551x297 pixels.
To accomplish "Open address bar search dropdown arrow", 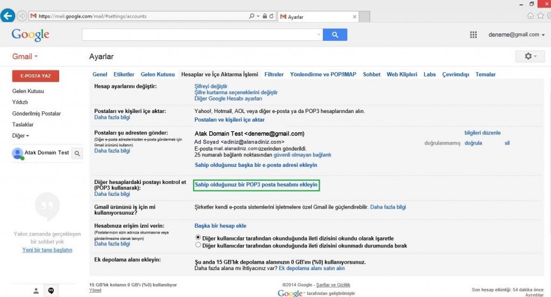I will [258, 16].
